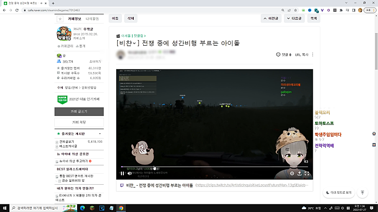This screenshot has width=378, height=212.
Task: Click the browser forward arrow
Action: tap(10, 10)
